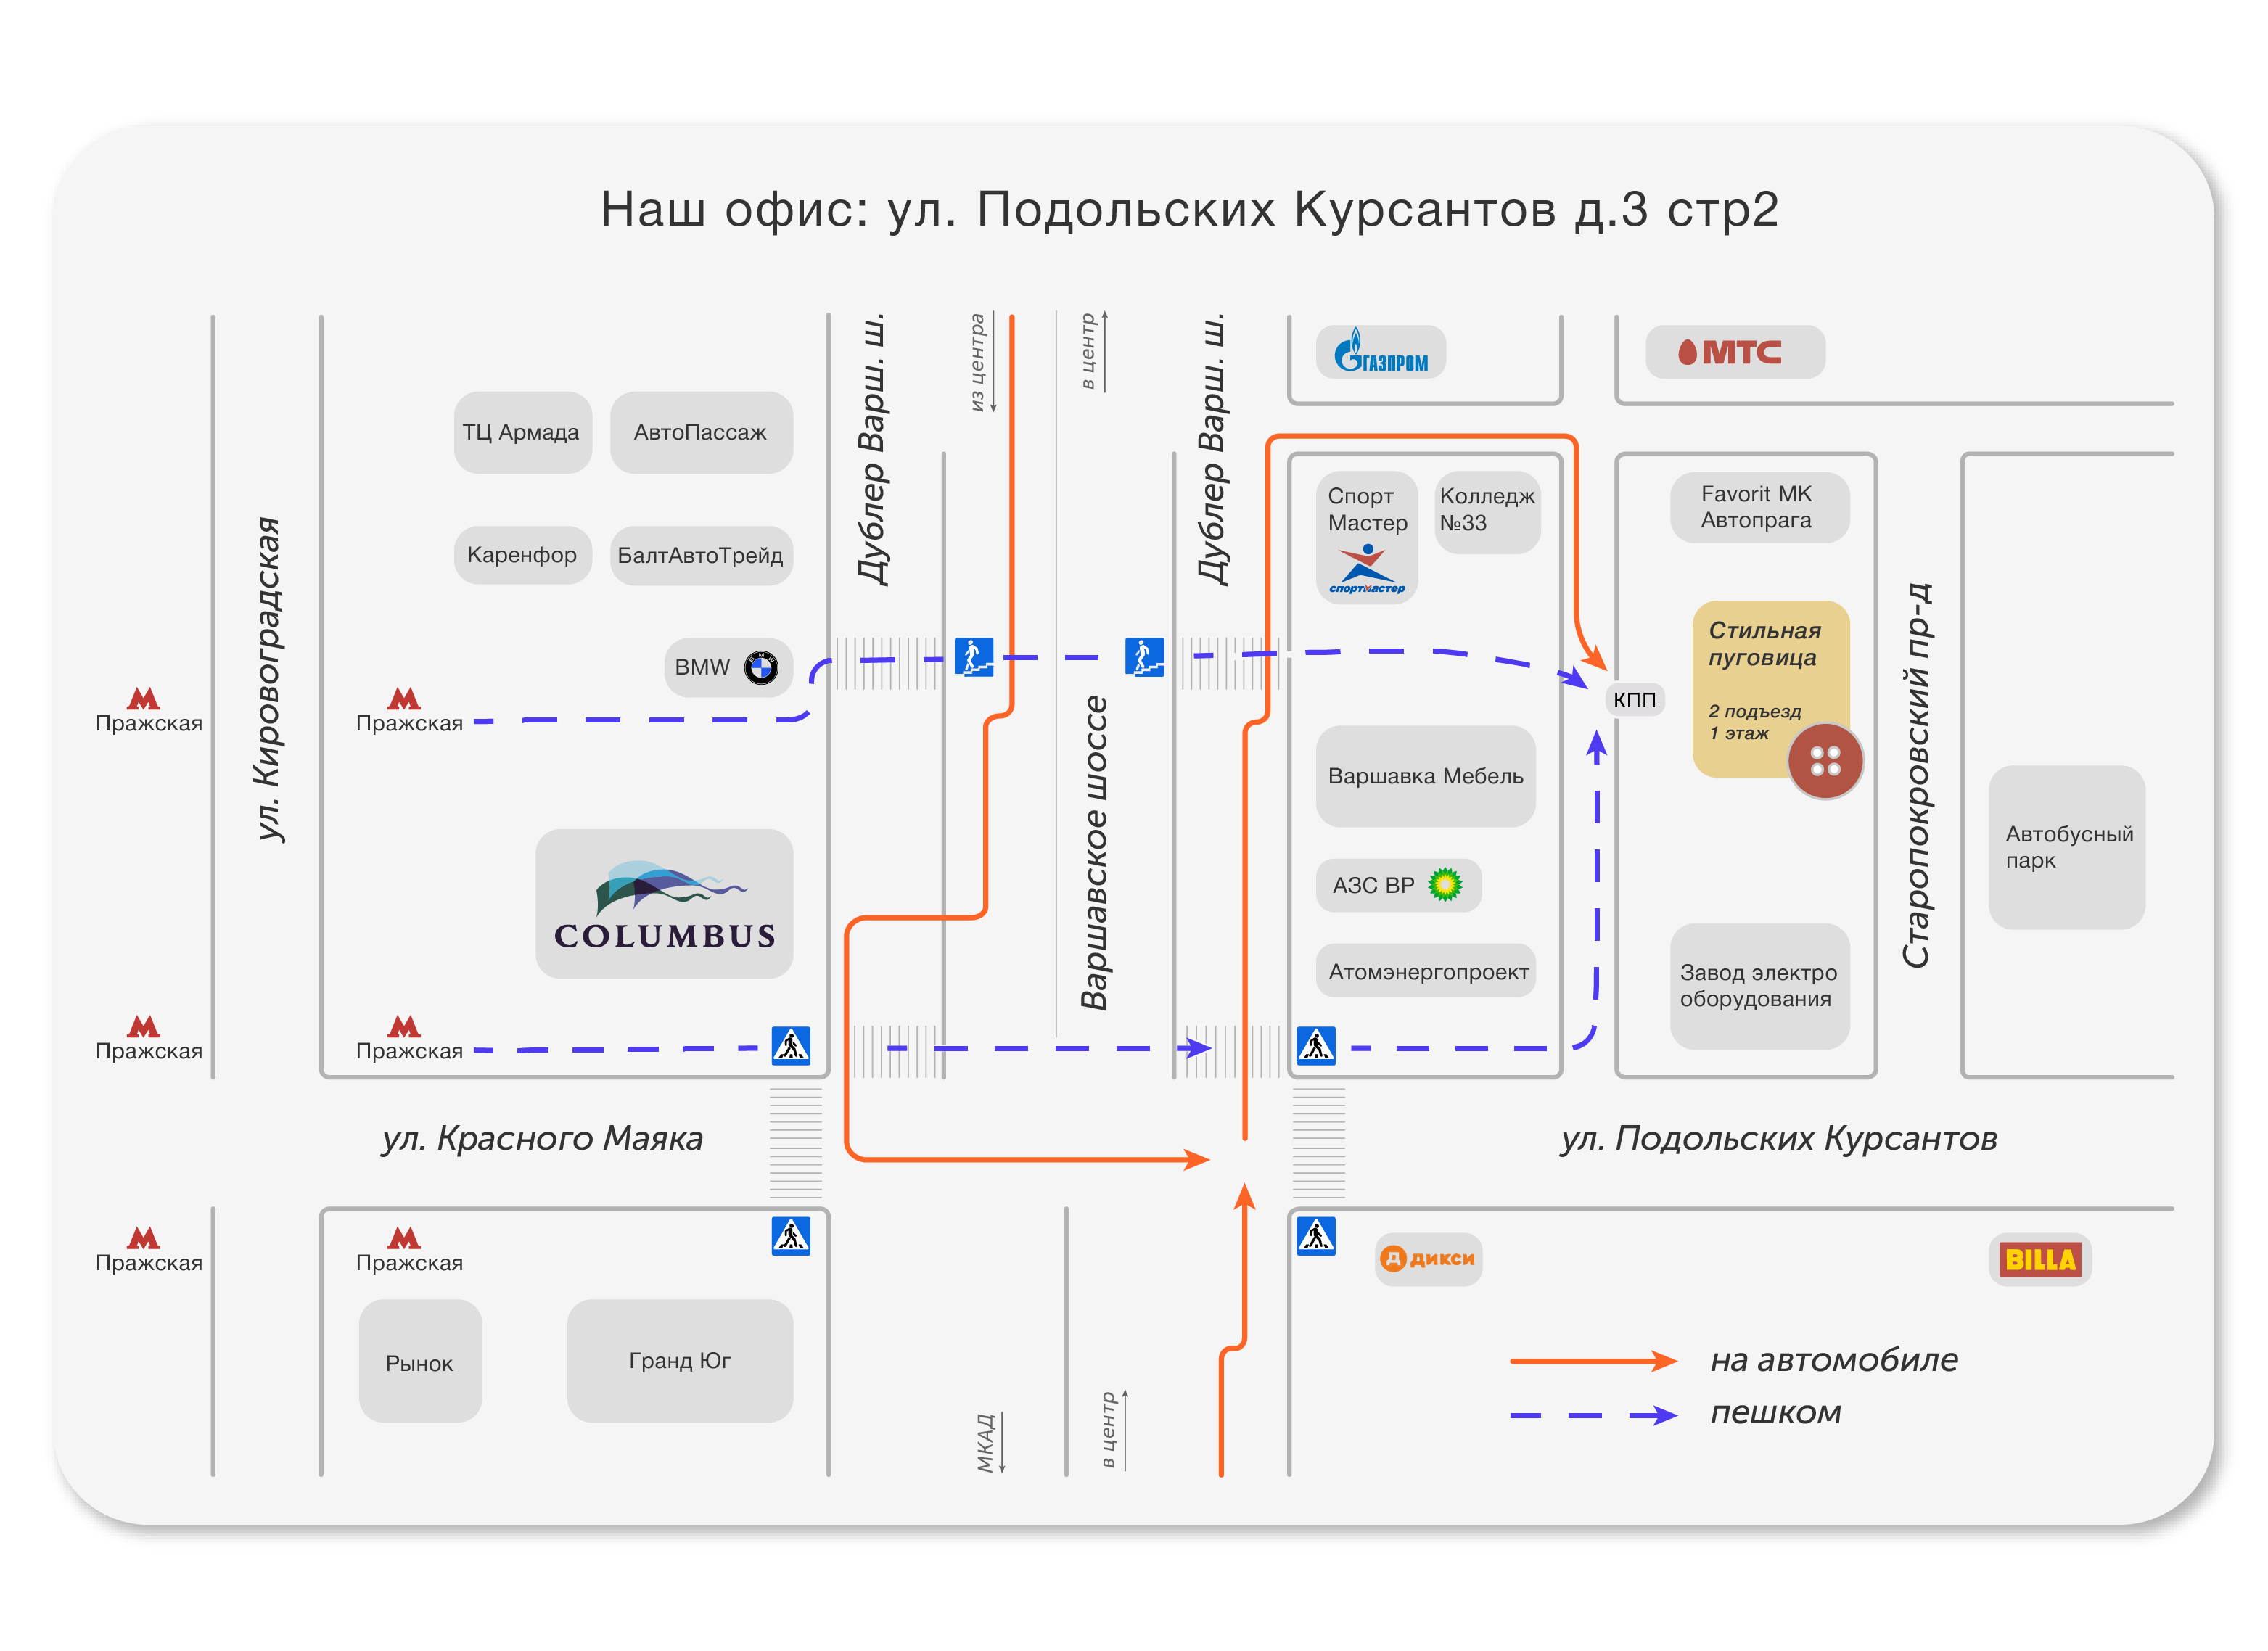The image size is (2268, 1651).
Task: Click the Атомэнергопроект block
Action: (1425, 971)
